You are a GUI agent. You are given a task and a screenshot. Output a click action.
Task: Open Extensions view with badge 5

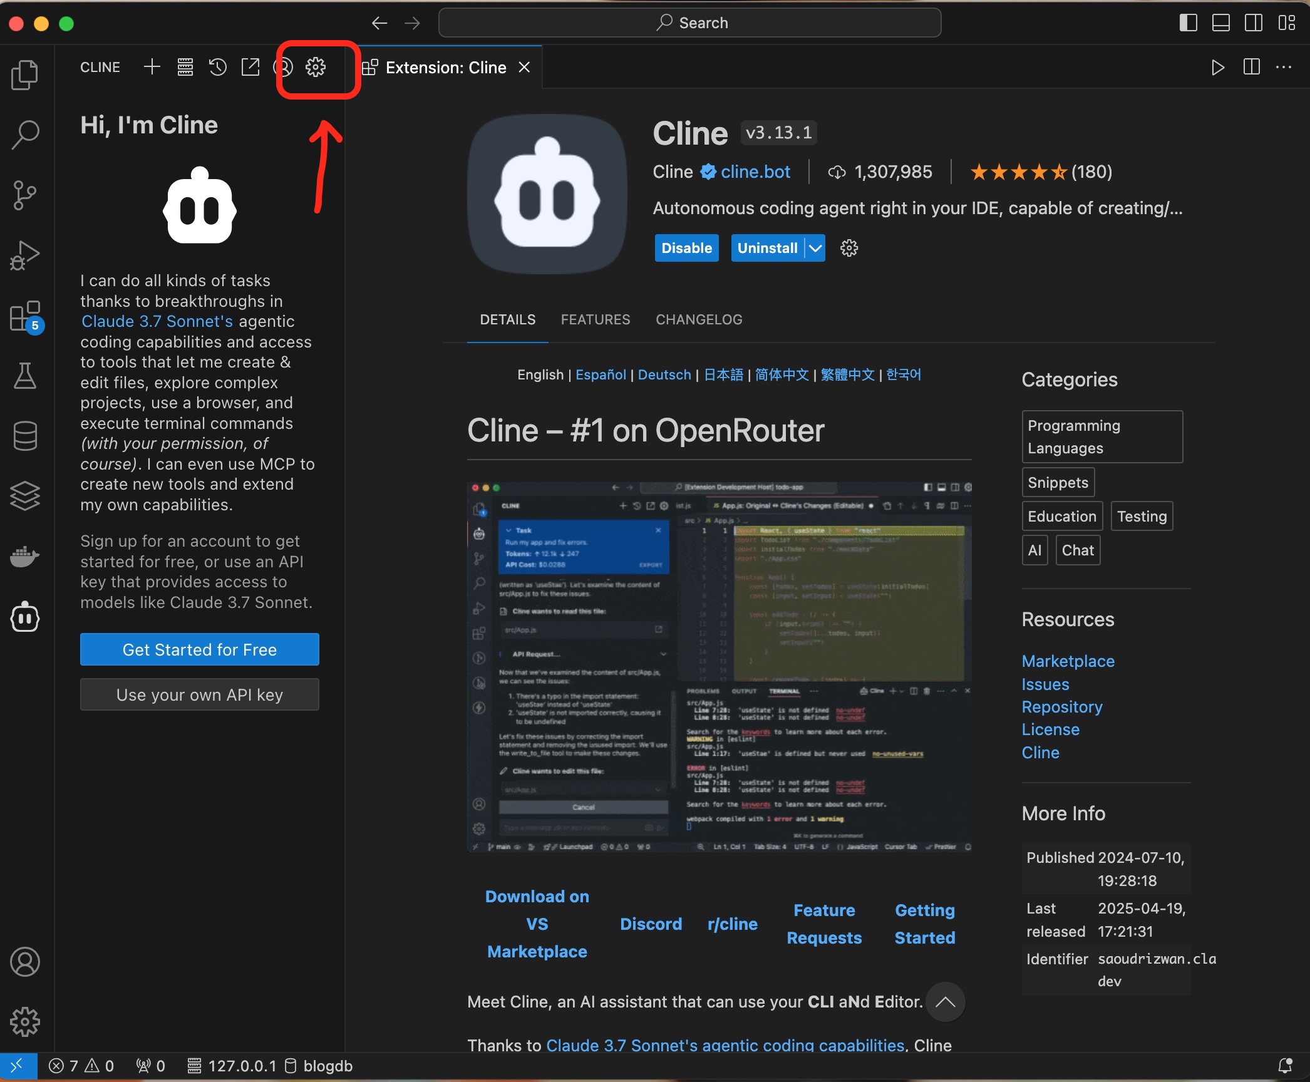point(26,316)
